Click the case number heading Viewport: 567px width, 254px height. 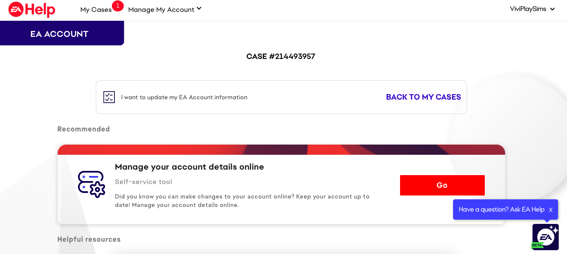[281, 56]
